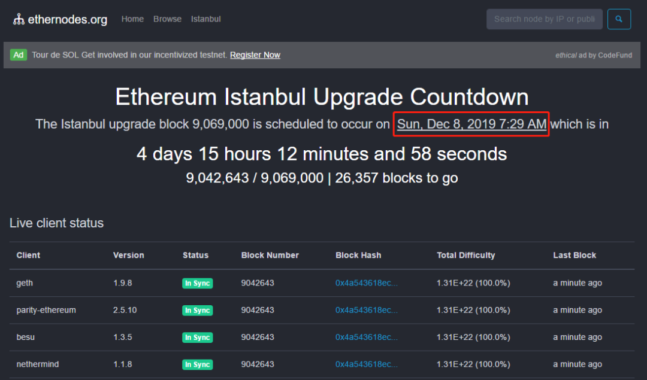Open besu block hash link

367,337
